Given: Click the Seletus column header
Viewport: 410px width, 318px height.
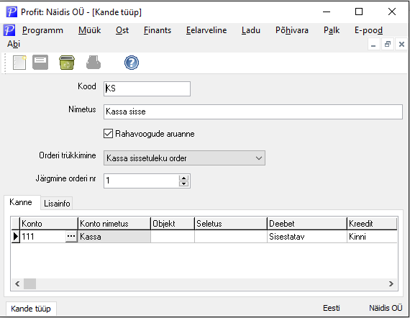Looking at the screenshot, I should click(x=231, y=224).
